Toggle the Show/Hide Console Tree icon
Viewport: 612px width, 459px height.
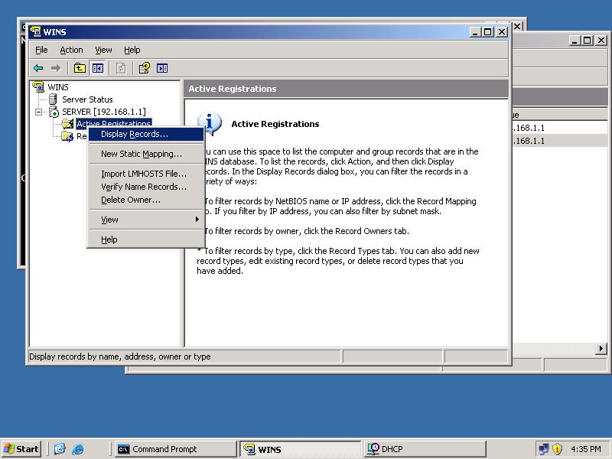[x=98, y=68]
